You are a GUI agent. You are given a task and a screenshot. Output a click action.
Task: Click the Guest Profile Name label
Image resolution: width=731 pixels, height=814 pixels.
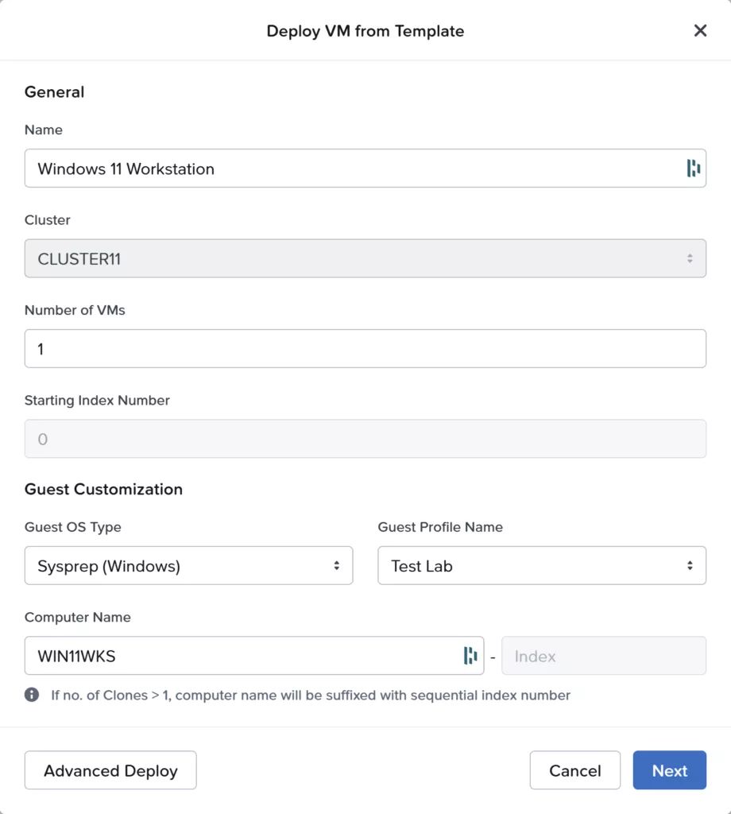(440, 527)
